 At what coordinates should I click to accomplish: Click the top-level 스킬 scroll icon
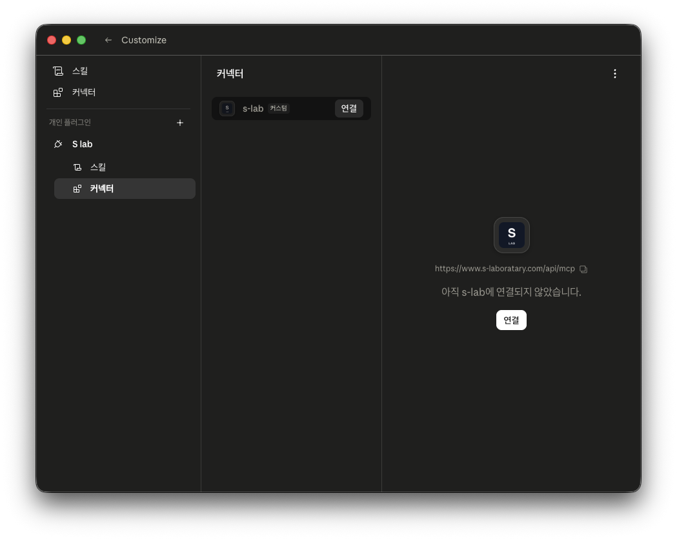(58, 71)
